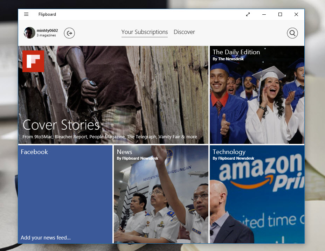Click the red Flipboard logo
325x251 pixels.
(33, 61)
